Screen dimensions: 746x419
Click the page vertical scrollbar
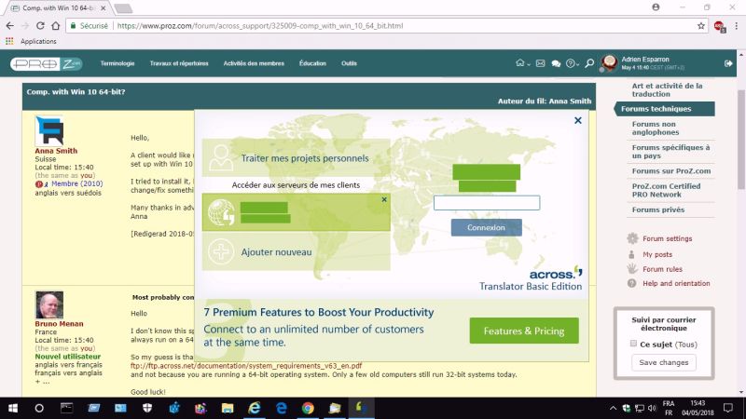tap(740, 139)
